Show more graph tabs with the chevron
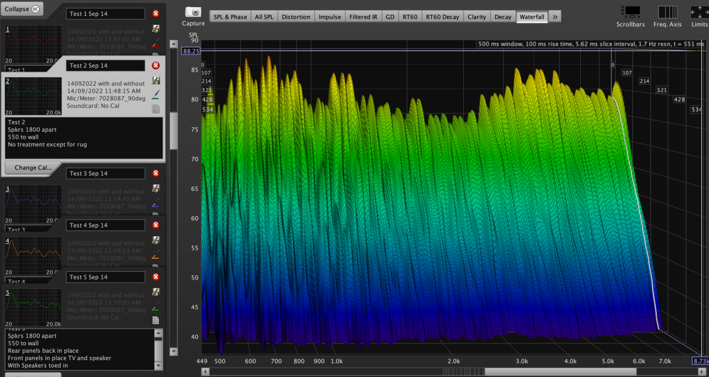Viewport: 709px width, 377px height. (555, 17)
